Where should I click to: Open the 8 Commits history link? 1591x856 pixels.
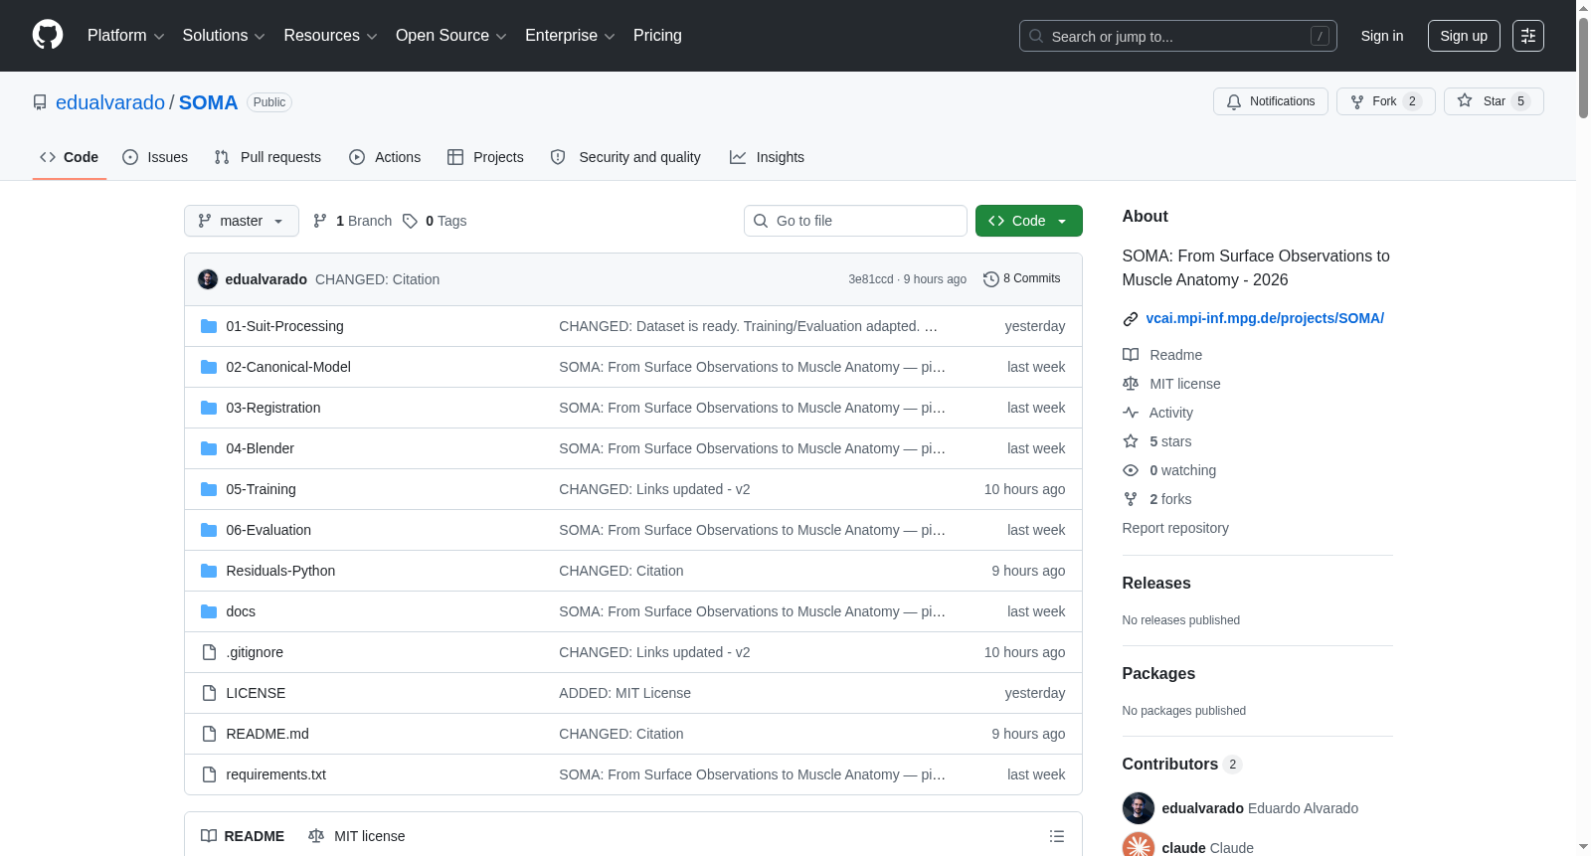click(x=1021, y=279)
